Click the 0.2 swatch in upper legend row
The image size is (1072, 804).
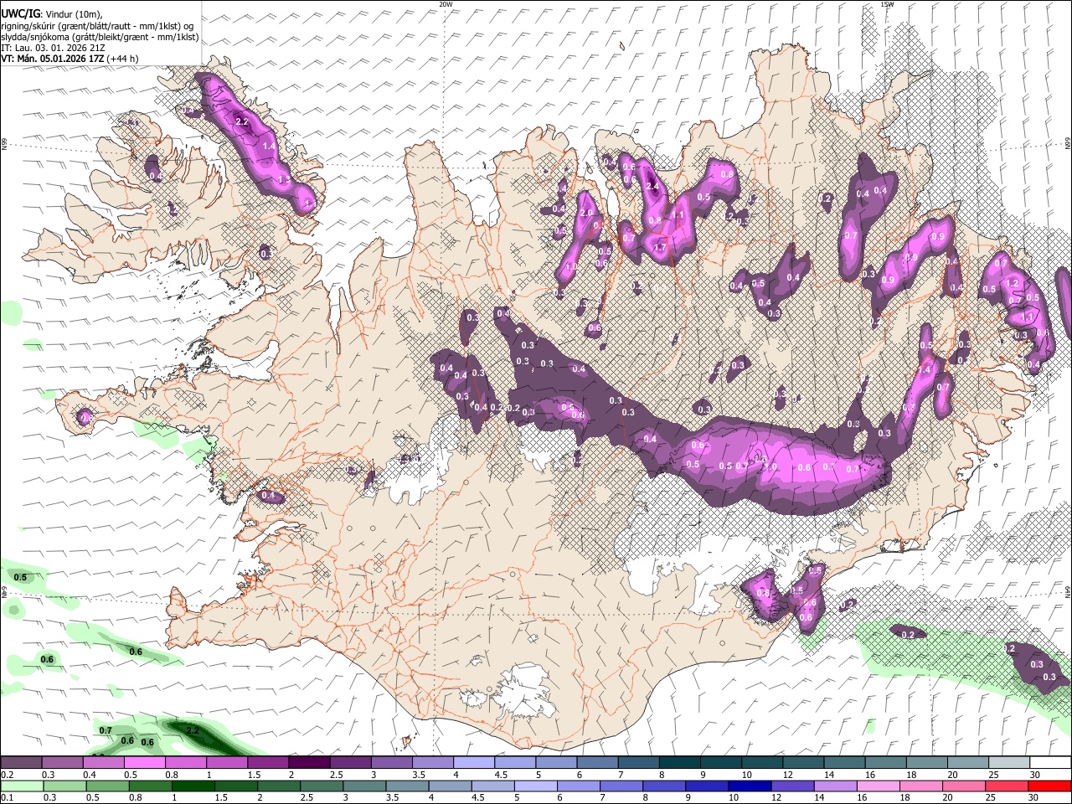pyautogui.click(x=21, y=762)
